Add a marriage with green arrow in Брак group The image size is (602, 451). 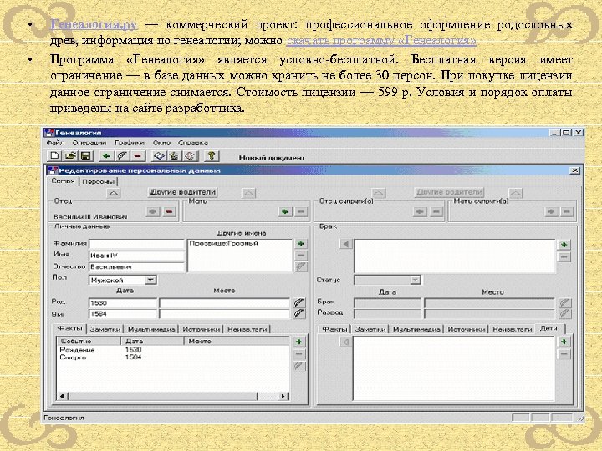pyautogui.click(x=564, y=244)
